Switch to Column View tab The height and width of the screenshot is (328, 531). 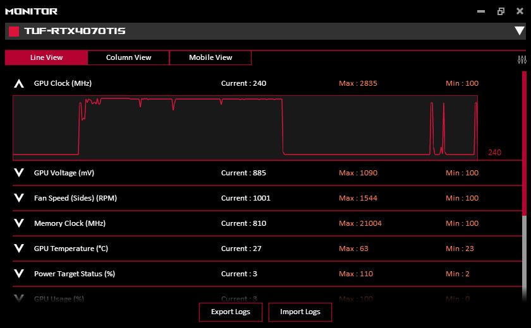[x=128, y=57]
